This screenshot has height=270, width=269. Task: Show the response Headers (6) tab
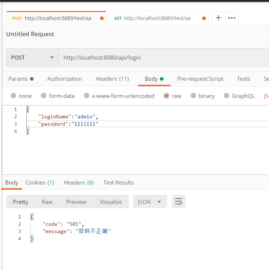point(78,183)
